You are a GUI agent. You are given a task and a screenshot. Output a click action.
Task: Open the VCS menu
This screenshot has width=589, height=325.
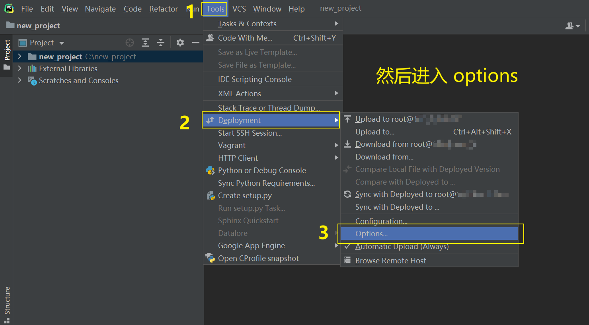point(239,9)
